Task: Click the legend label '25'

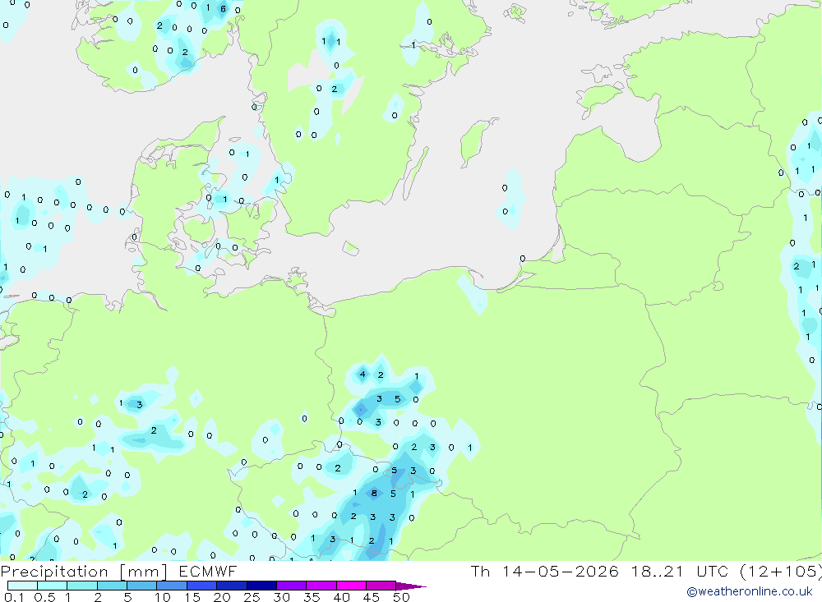Action: click(252, 597)
